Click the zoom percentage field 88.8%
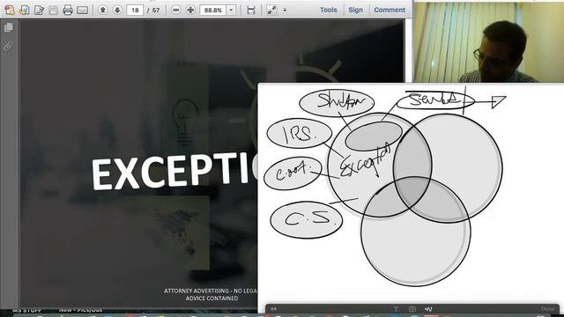Viewport: 564px width, 317px height. 213,10
